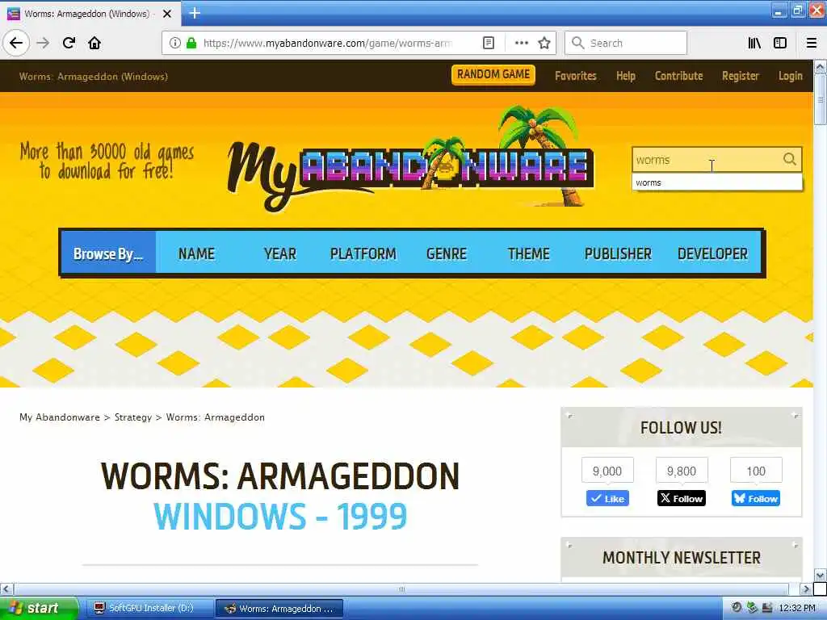Click the magnifier icon in site search
Image resolution: width=827 pixels, height=620 pixels.
pyautogui.click(x=789, y=159)
